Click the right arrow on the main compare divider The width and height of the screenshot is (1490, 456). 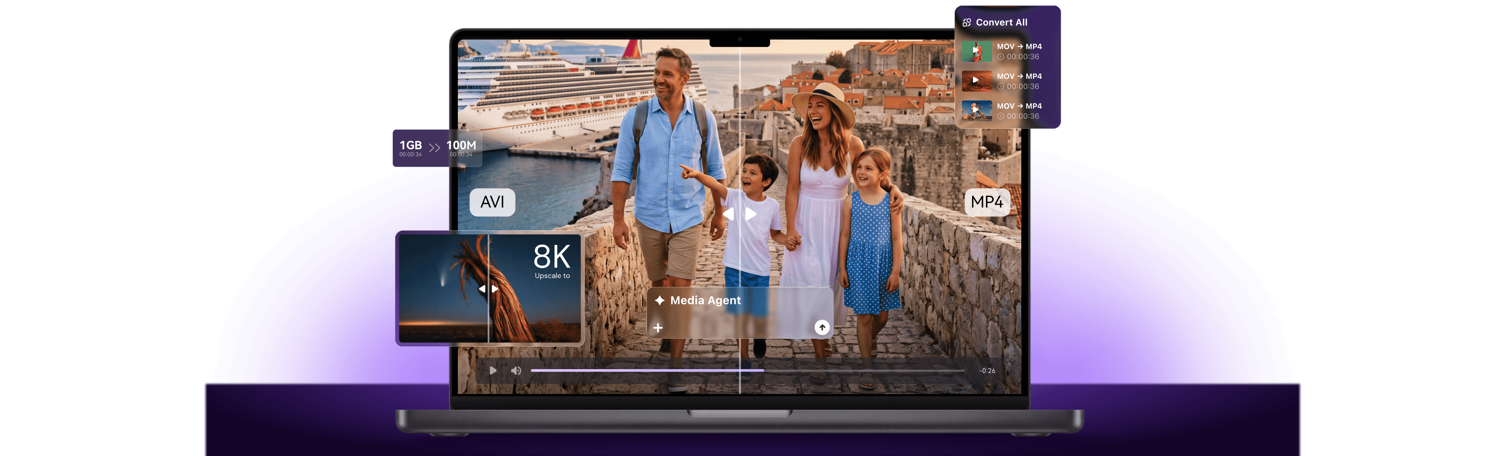click(751, 214)
